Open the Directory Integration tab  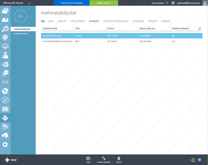[x=116, y=21]
